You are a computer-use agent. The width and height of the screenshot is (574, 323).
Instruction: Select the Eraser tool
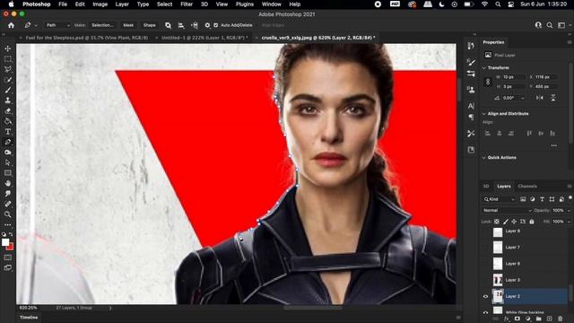point(8,110)
